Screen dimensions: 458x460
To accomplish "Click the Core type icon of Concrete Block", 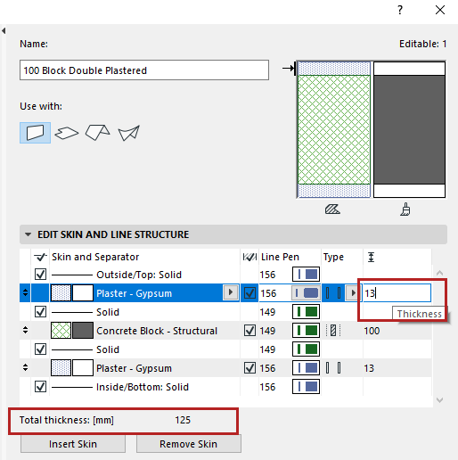I will [x=333, y=331].
